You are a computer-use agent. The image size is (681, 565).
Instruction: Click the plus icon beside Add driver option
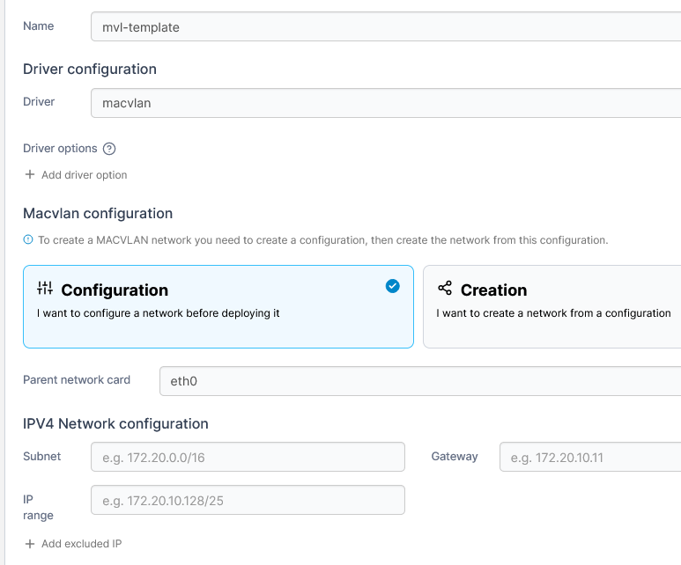point(30,174)
